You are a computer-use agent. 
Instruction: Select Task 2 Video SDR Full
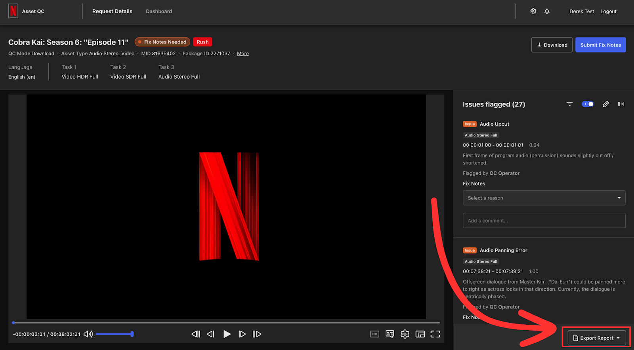tap(128, 77)
